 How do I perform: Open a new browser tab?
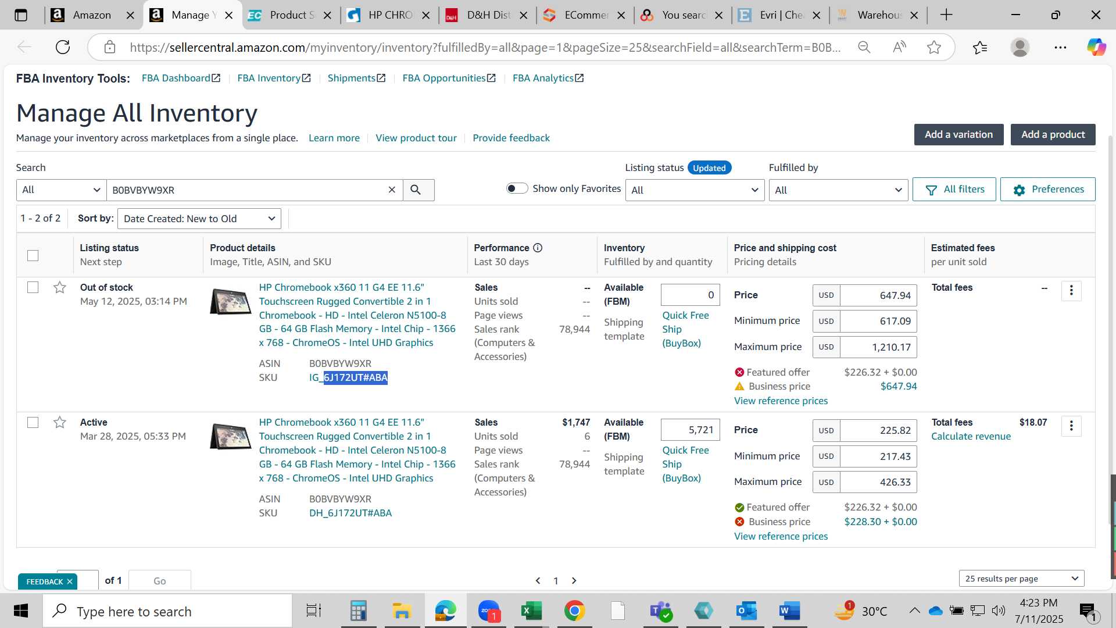(x=946, y=15)
